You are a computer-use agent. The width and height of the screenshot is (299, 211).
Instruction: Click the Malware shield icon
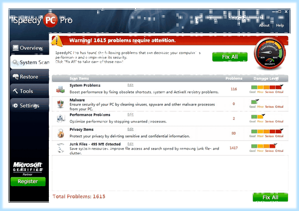point(60,104)
